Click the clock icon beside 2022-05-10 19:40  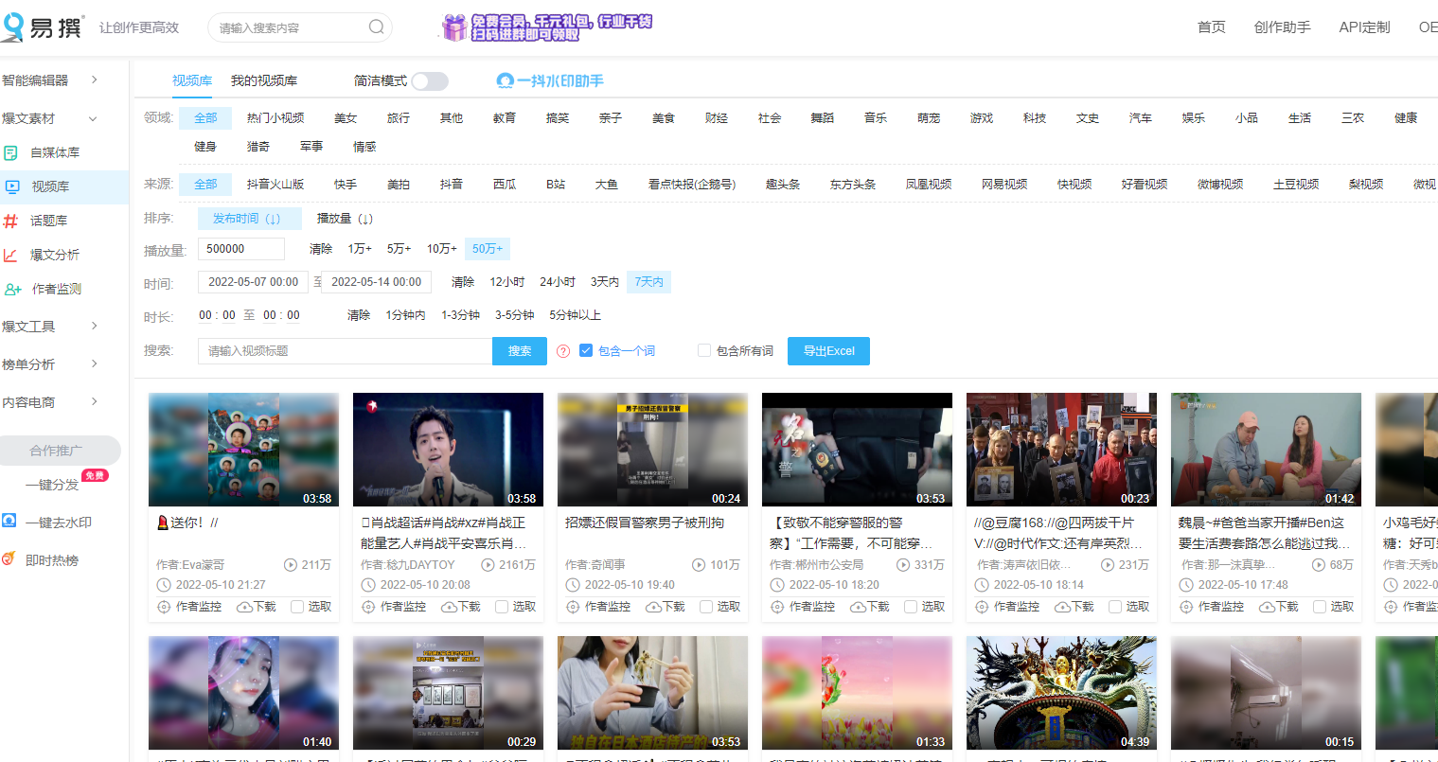(x=572, y=585)
